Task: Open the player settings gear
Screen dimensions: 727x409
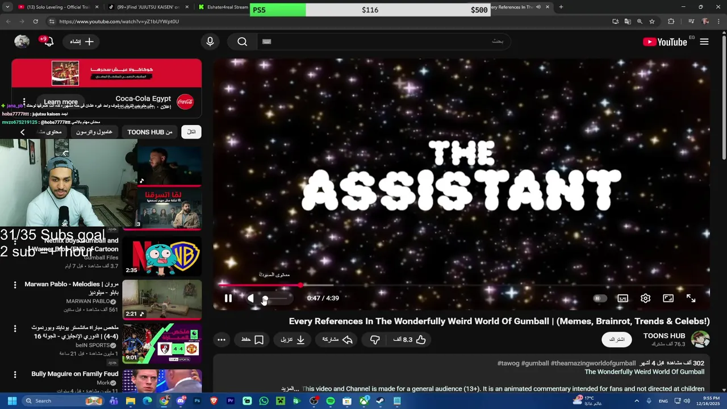Action: pos(645,298)
